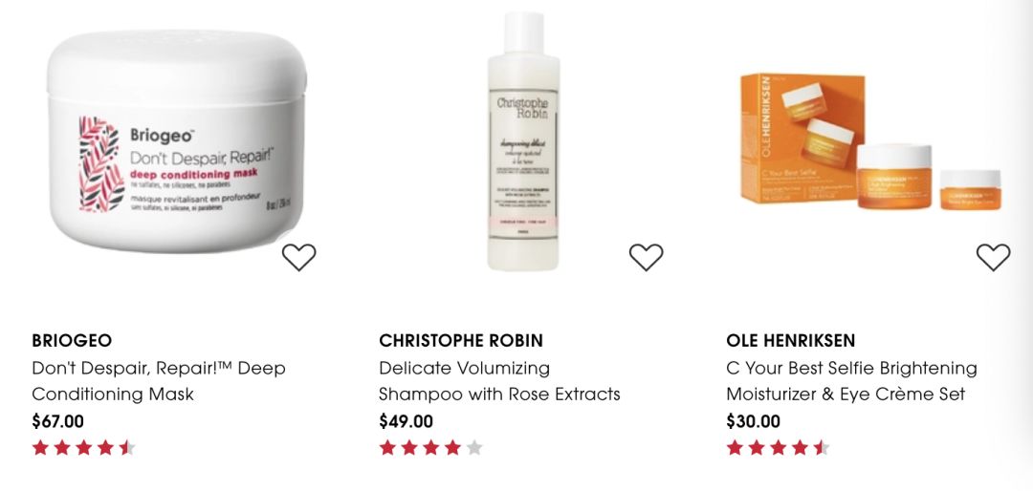Toggle heart on the Christophe Robin shampoo
The width and height of the screenshot is (1033, 491).
[647, 257]
